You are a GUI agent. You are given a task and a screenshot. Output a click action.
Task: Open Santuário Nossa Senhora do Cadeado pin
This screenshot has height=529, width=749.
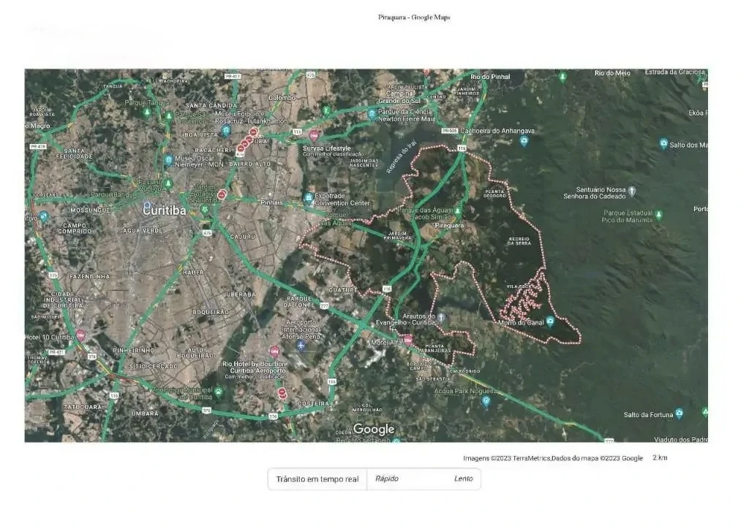631,191
